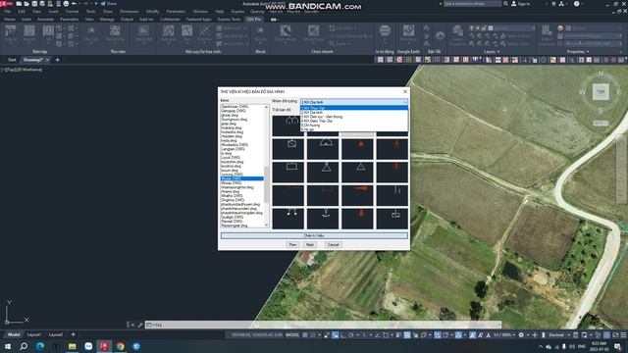Toggle ortho mode in the status bar

[343, 335]
